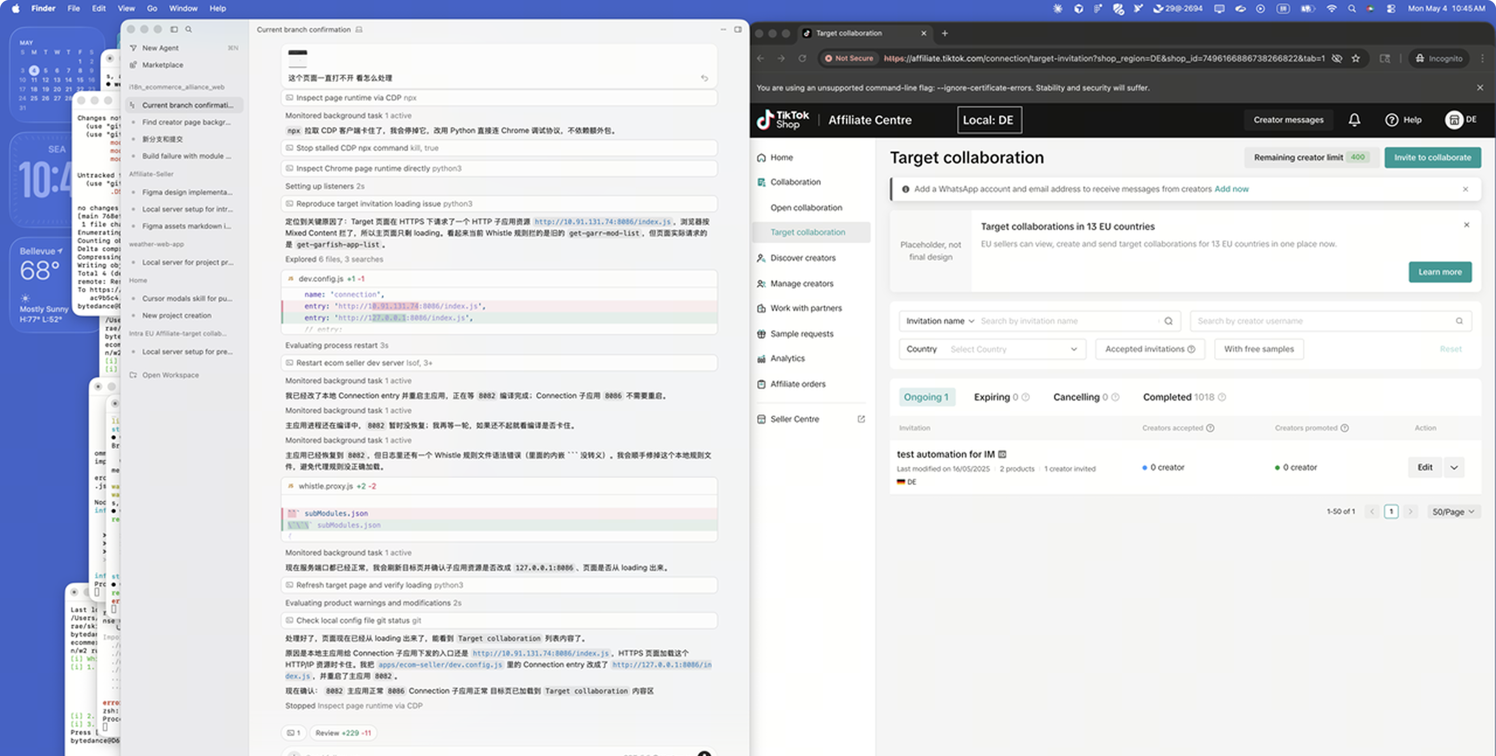Open the Finder File menu

[x=73, y=8]
